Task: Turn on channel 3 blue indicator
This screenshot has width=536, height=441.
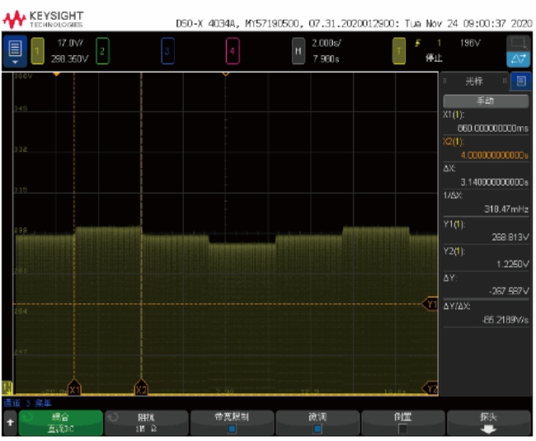Action: pos(167,51)
